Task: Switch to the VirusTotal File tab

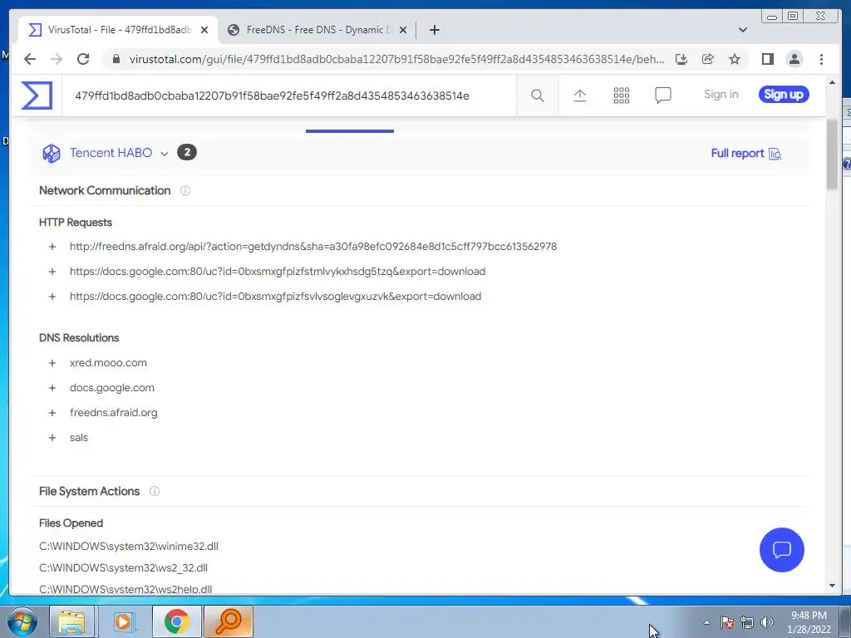Action: tap(118, 30)
